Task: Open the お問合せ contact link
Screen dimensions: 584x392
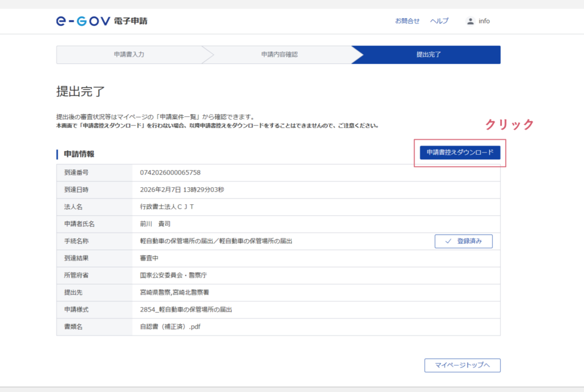Action: [407, 21]
